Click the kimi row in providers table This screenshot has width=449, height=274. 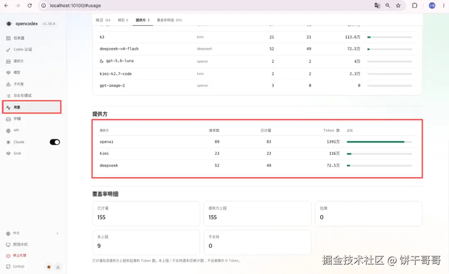[x=257, y=153]
